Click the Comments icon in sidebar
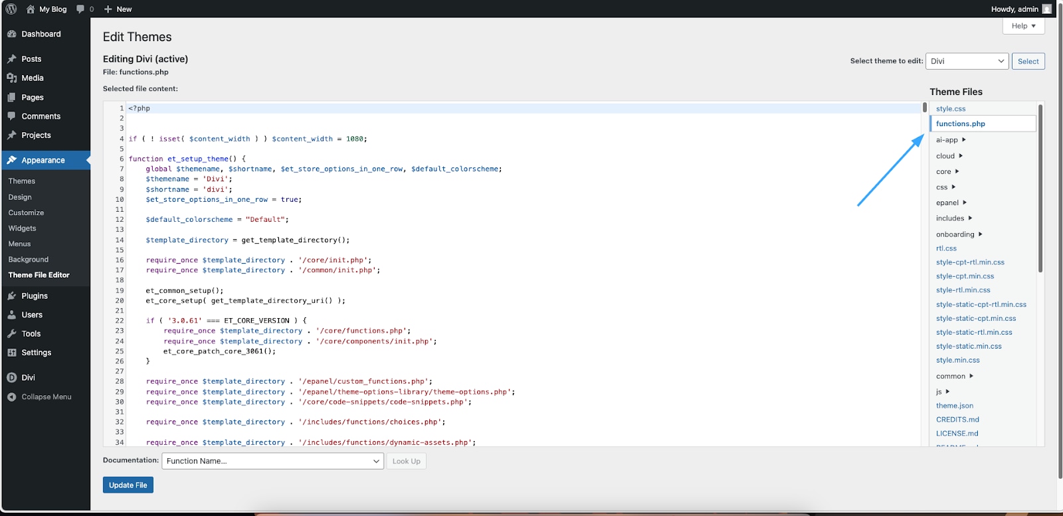 pos(12,116)
